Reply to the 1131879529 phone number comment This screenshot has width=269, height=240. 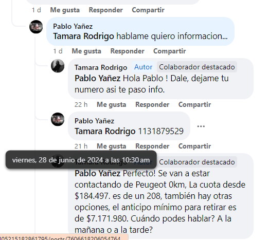tap(152, 146)
